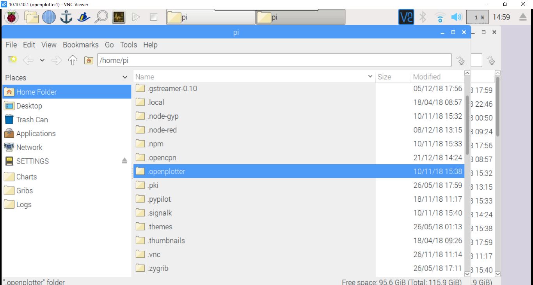The image size is (533, 285).
Task: Click the VNC server icon in the tray
Action: click(x=406, y=17)
